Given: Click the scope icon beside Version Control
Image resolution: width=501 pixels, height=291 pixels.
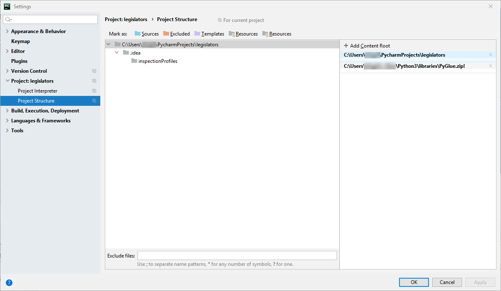Looking at the screenshot, I should click(94, 71).
